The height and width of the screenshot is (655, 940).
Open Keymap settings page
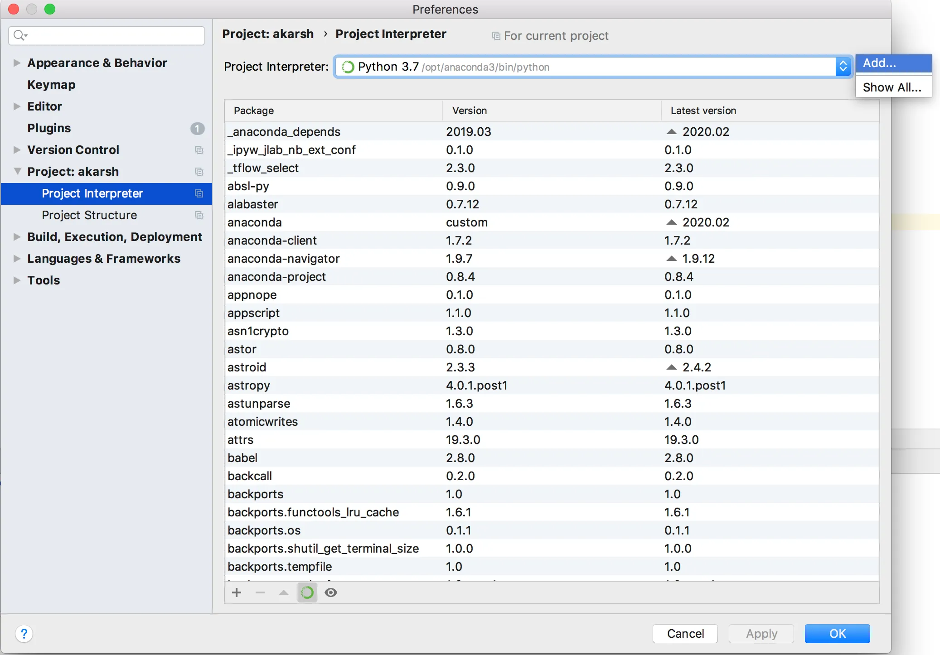(x=51, y=85)
